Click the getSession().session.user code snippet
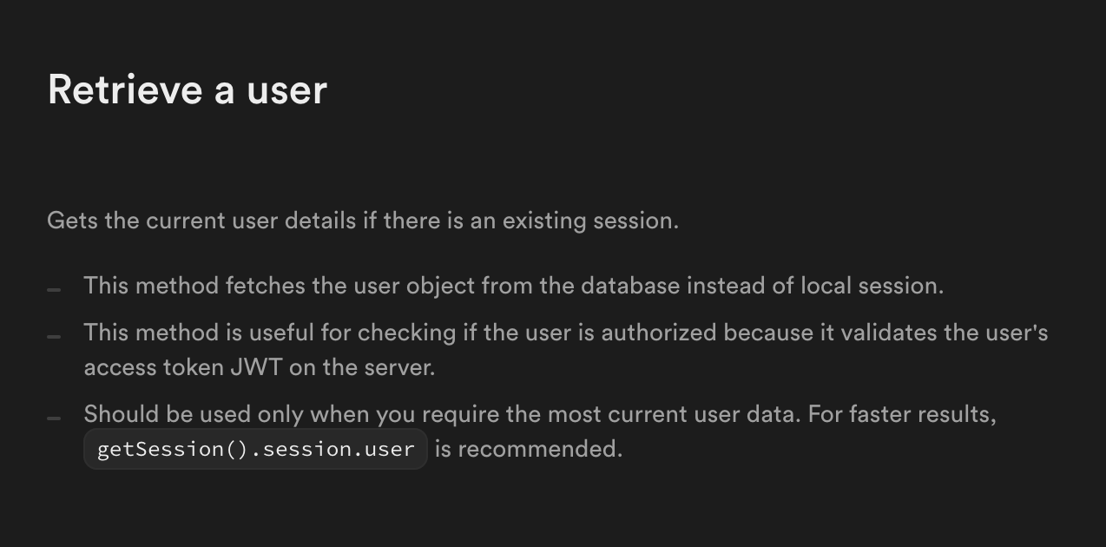 pos(255,449)
